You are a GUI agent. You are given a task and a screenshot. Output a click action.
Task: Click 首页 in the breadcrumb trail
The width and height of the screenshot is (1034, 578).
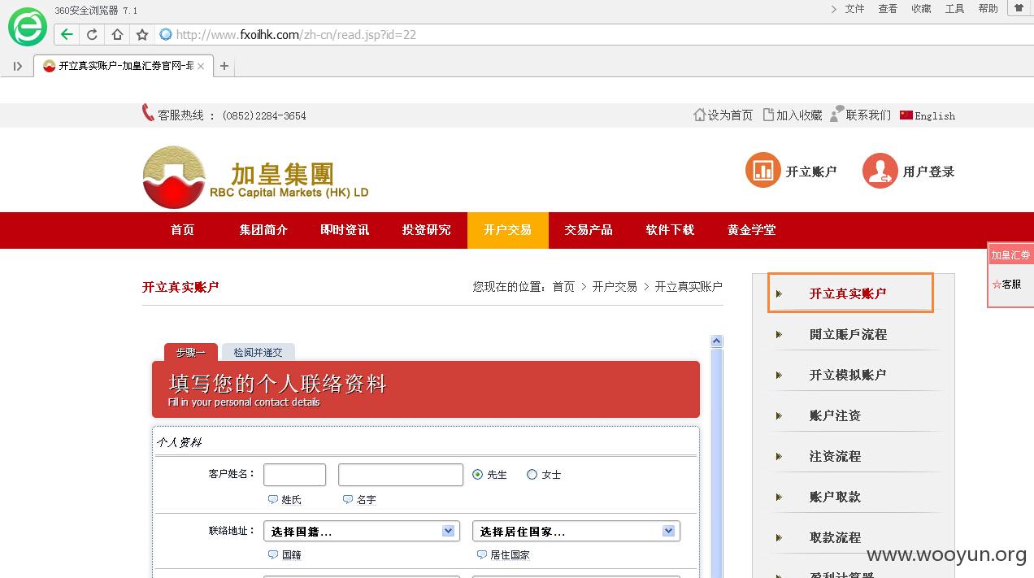click(563, 287)
